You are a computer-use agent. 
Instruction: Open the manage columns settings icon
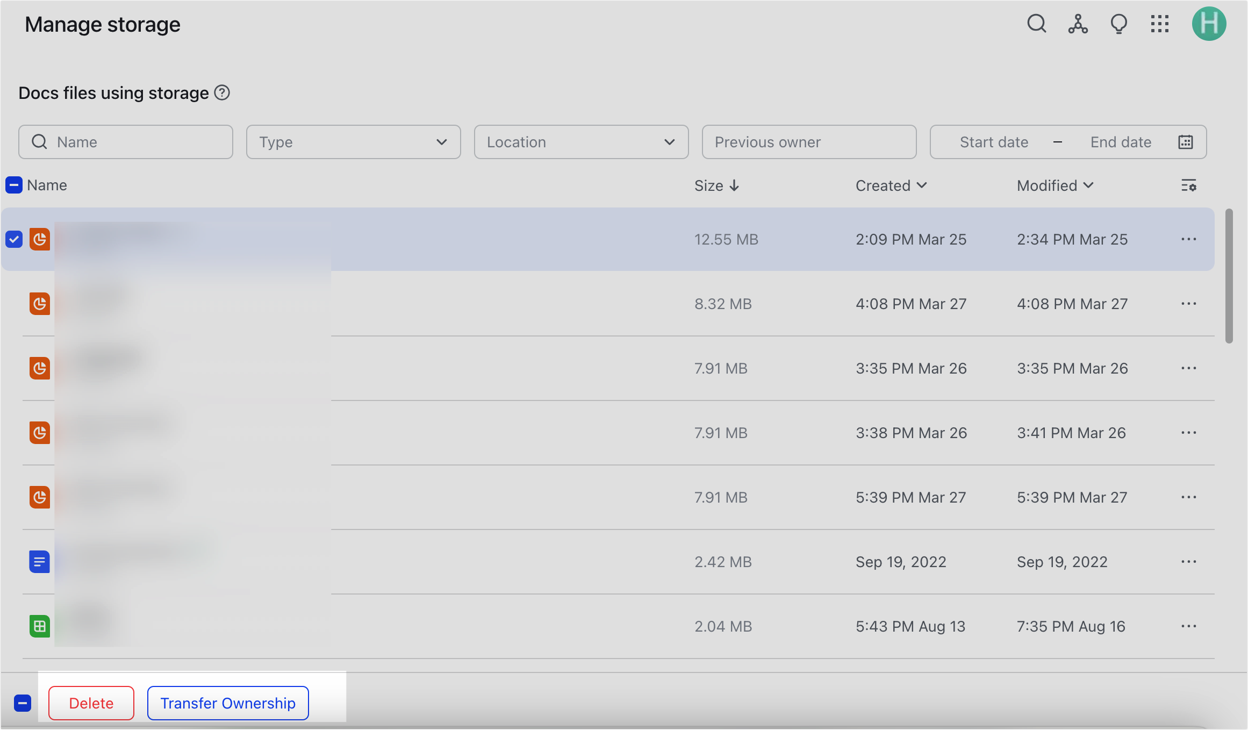tap(1189, 185)
